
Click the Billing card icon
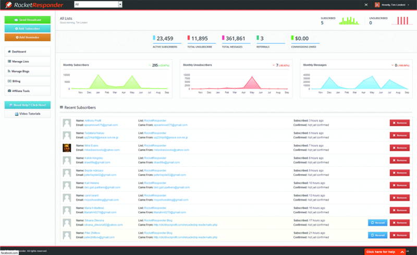(x=9, y=81)
